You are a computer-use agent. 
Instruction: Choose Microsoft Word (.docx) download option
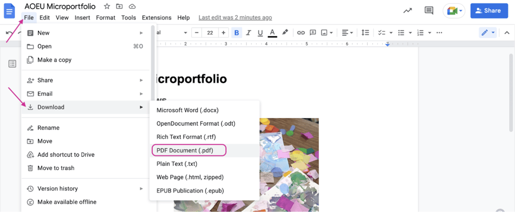187,110
